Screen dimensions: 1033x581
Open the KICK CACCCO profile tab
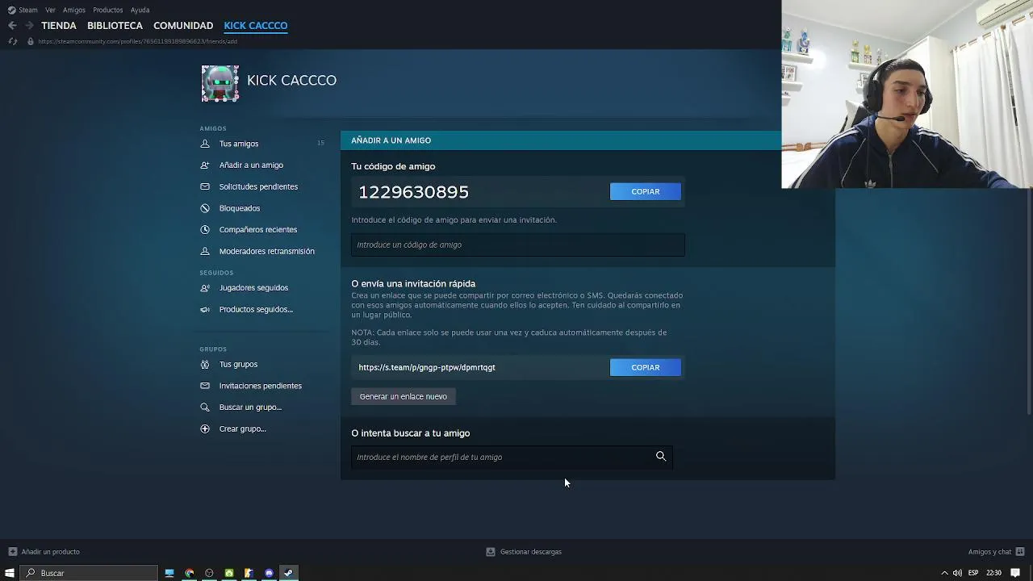(x=255, y=25)
